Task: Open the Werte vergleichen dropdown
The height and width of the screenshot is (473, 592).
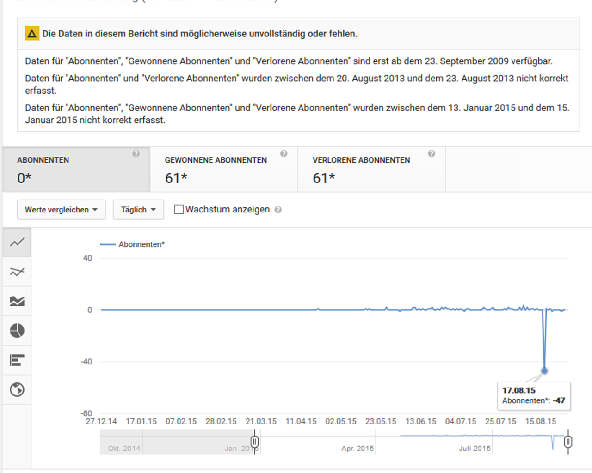Action: click(x=61, y=210)
